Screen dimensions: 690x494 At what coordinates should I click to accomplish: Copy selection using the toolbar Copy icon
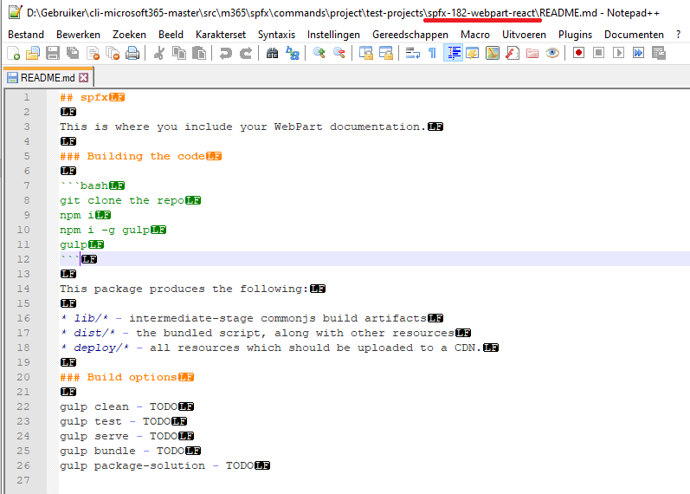click(179, 54)
